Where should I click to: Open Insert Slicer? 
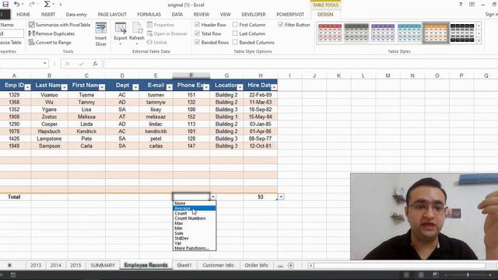point(101,34)
